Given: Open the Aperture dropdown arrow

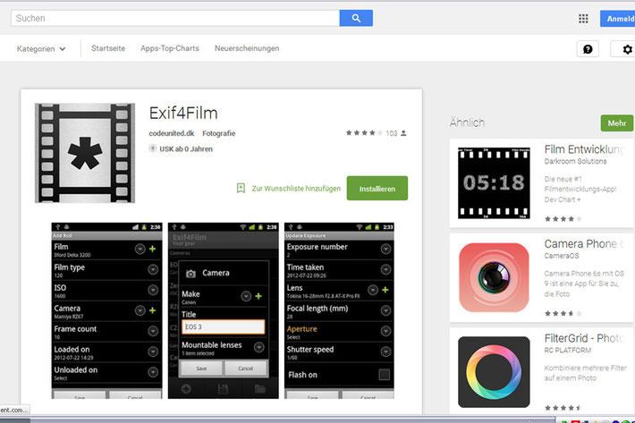Looking at the screenshot, I should (x=385, y=331).
